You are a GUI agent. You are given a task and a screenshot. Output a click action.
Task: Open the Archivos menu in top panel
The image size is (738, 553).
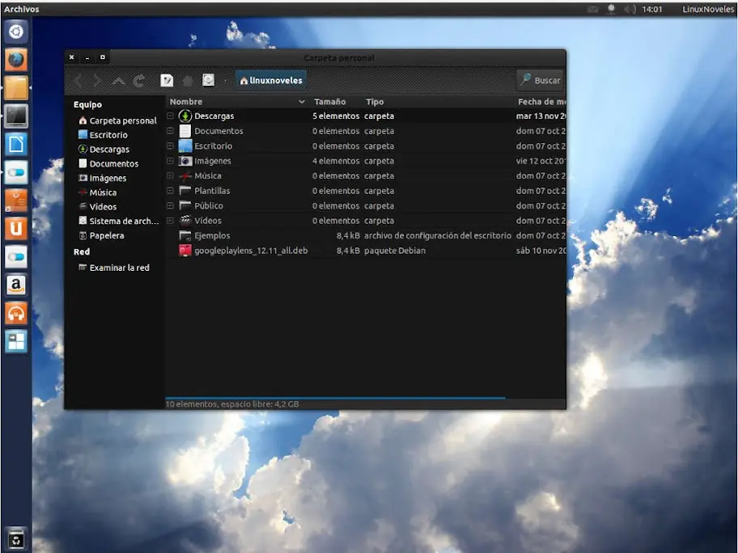click(x=22, y=9)
